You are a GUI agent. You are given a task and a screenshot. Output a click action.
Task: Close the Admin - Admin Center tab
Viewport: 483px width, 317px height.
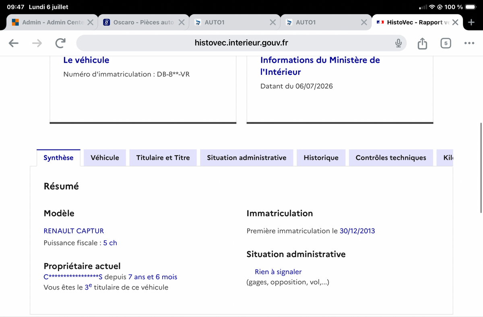(x=91, y=23)
